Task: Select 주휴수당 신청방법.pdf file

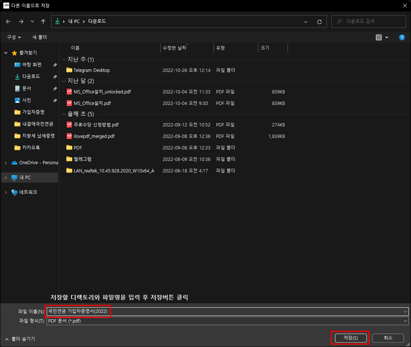Action: 96,125
